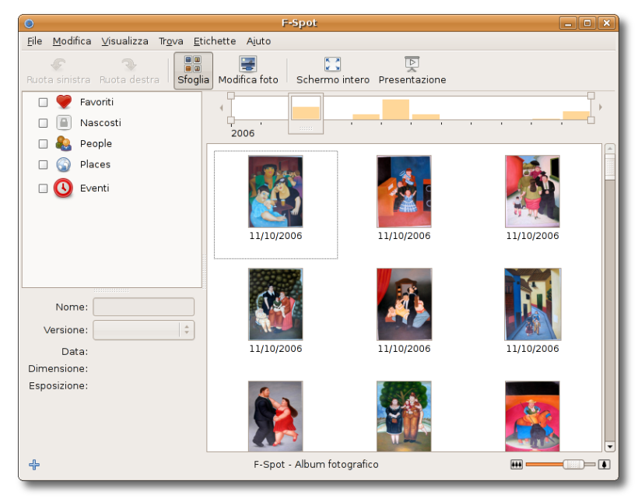Start the Presentazione slideshow
The image size is (638, 499).
coord(412,65)
